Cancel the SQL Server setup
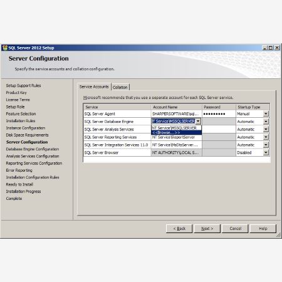 [x=235, y=229]
